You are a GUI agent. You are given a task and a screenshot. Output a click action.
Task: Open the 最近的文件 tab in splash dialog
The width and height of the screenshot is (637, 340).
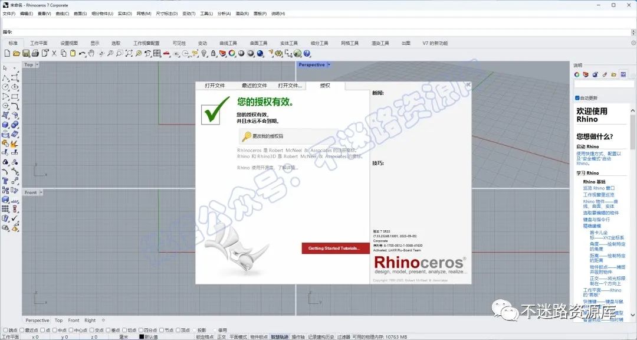pyautogui.click(x=254, y=86)
